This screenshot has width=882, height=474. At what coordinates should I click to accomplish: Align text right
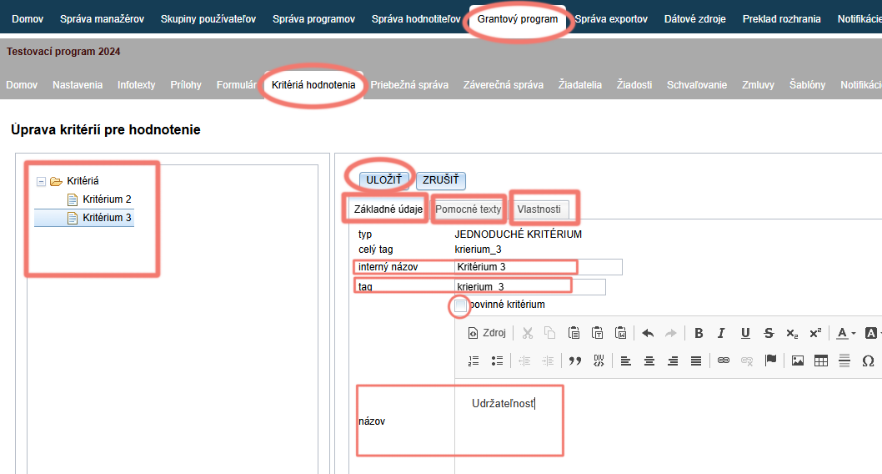pos(672,361)
